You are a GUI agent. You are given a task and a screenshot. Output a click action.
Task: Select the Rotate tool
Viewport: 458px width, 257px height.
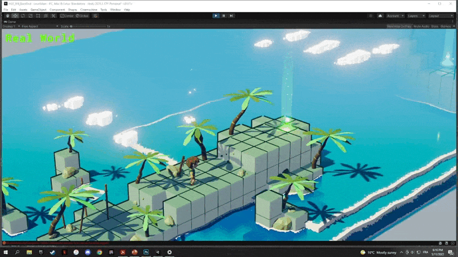click(x=23, y=16)
